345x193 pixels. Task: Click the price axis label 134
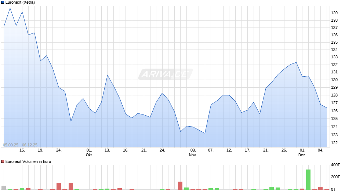pos(334,50)
